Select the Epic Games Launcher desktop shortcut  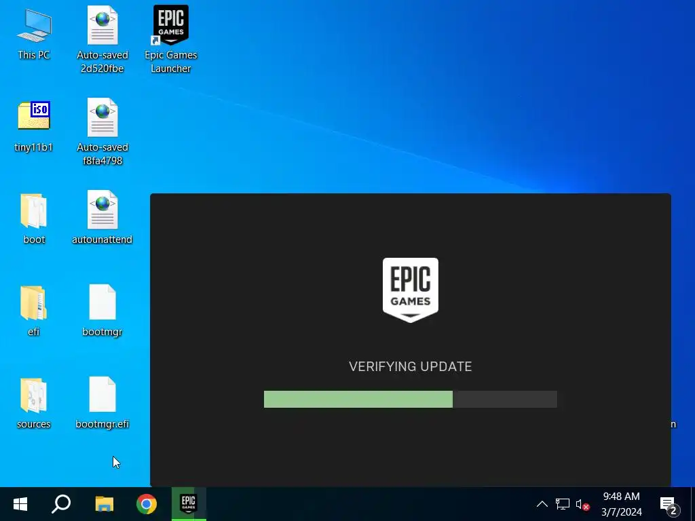tap(170, 39)
